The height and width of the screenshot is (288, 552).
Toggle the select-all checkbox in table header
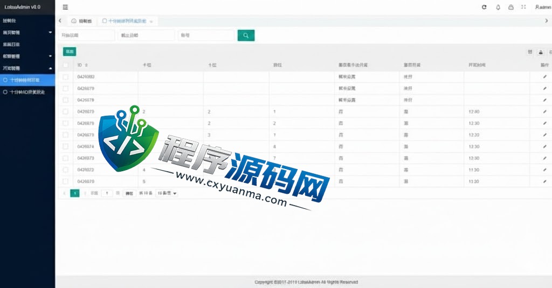click(x=65, y=65)
